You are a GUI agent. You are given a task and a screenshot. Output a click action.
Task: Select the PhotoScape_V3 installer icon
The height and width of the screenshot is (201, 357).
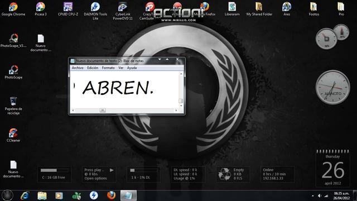click(x=13, y=41)
